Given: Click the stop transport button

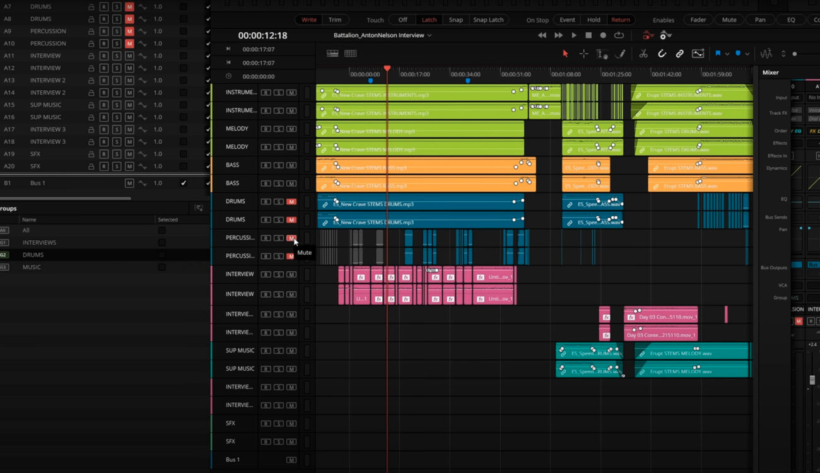Looking at the screenshot, I should click(x=589, y=35).
